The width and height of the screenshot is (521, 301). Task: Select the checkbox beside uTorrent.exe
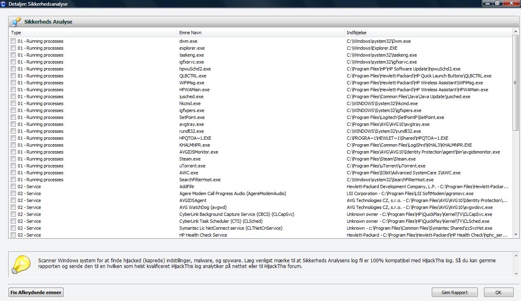(13, 166)
